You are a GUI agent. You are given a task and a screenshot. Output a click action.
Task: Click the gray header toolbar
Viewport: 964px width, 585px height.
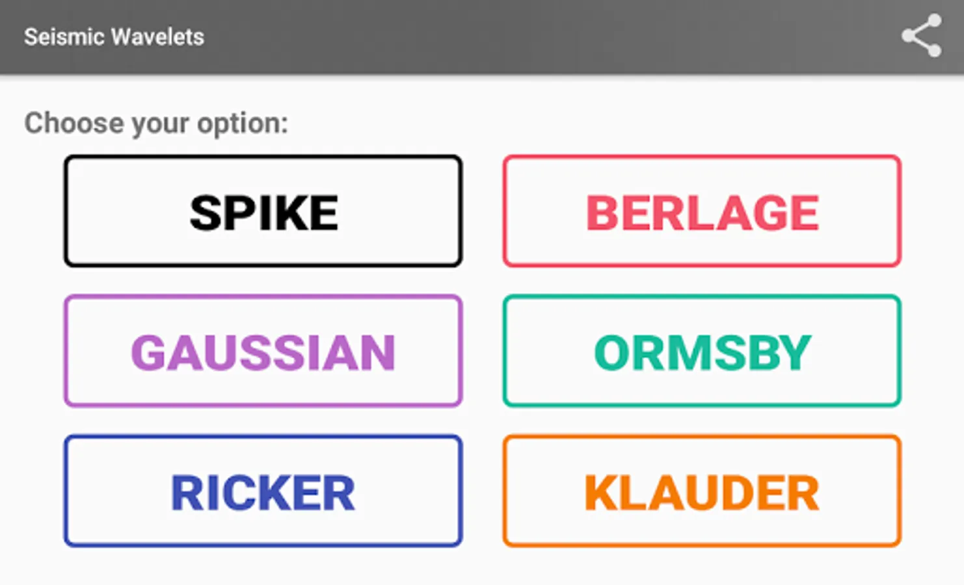[x=482, y=37]
